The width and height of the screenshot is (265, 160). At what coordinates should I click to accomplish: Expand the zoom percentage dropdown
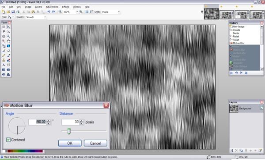[x=77, y=12]
